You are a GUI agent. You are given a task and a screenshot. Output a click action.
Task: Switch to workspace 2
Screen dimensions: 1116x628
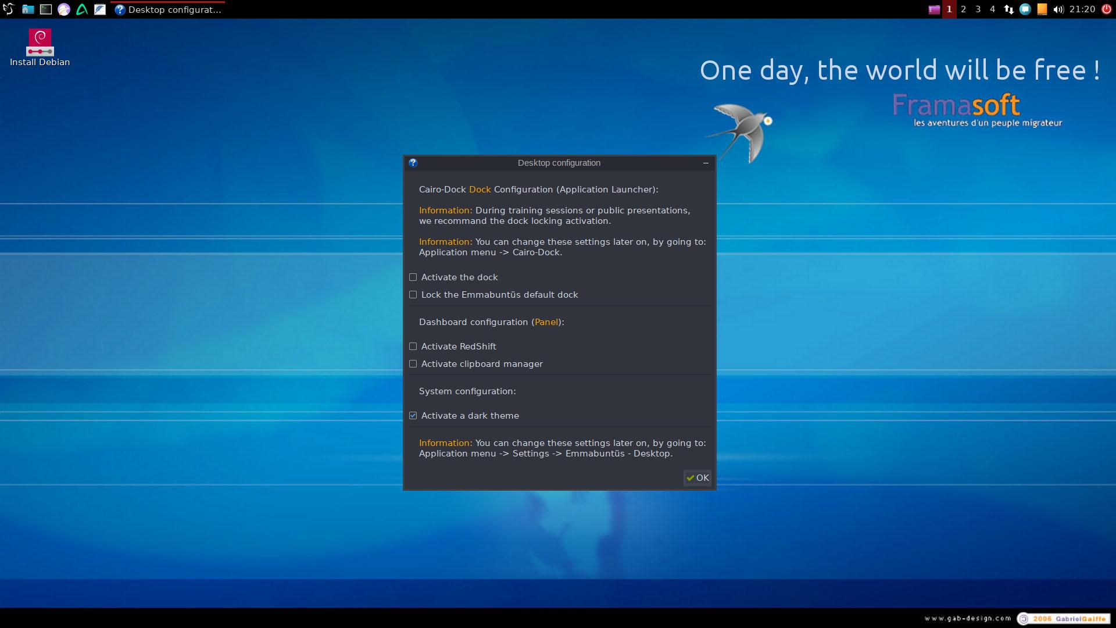pyautogui.click(x=964, y=9)
